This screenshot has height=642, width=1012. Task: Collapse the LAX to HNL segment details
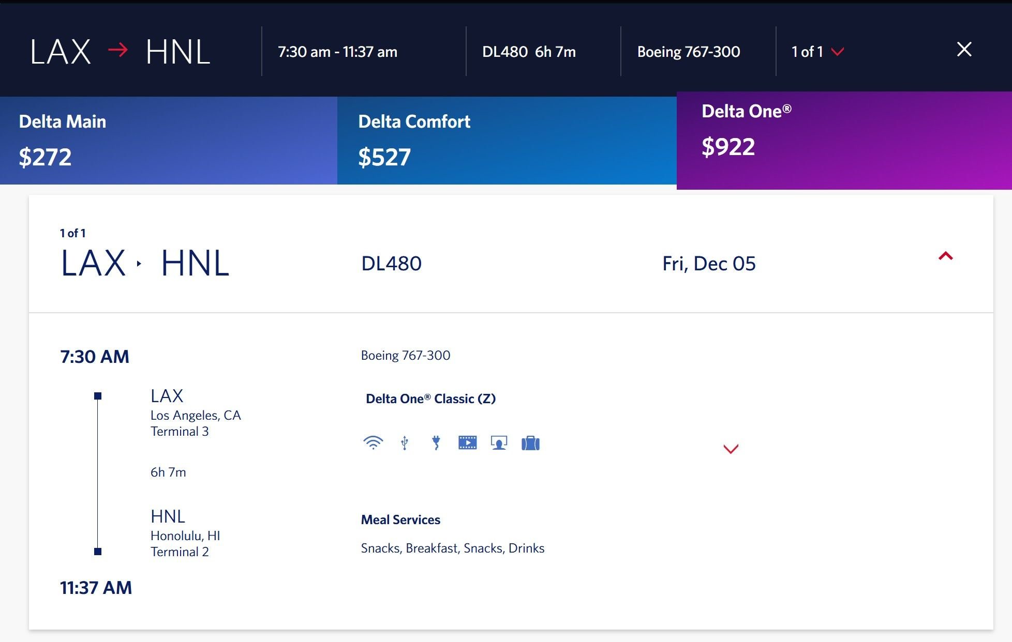click(x=946, y=256)
